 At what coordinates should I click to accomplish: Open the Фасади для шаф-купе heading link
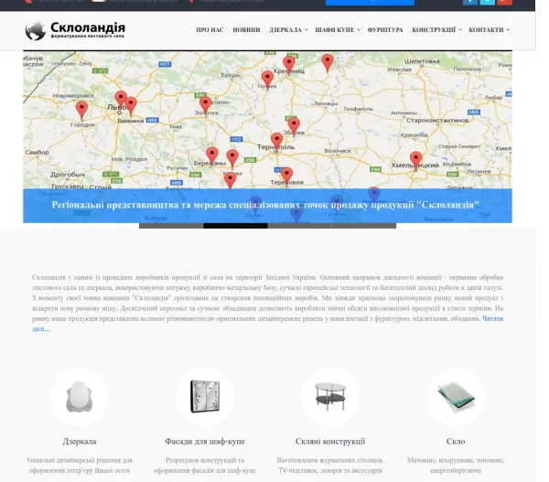tap(205, 442)
